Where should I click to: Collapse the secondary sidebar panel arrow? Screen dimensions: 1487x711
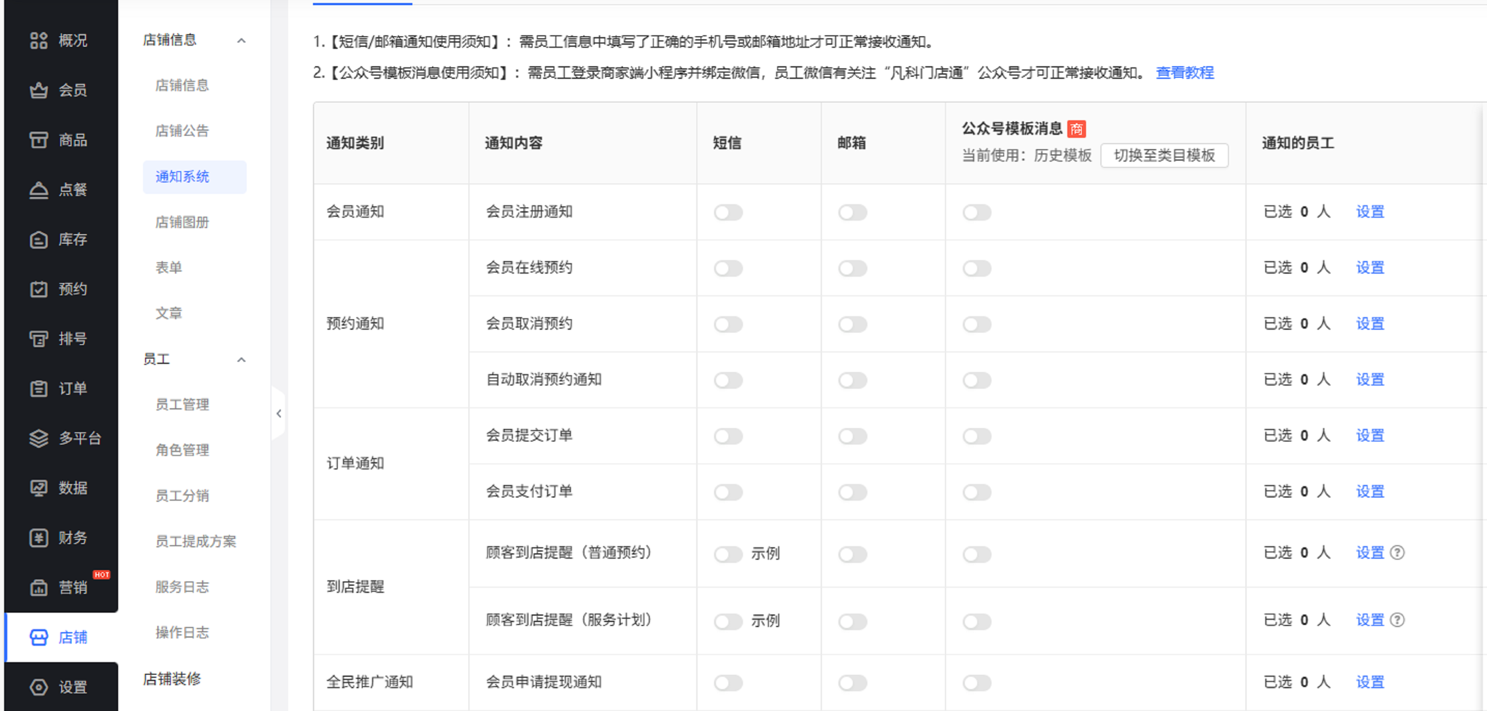[279, 413]
